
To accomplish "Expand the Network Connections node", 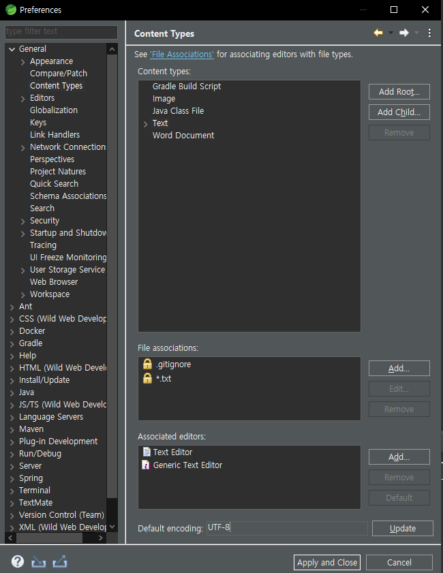I will pyautogui.click(x=23, y=148).
